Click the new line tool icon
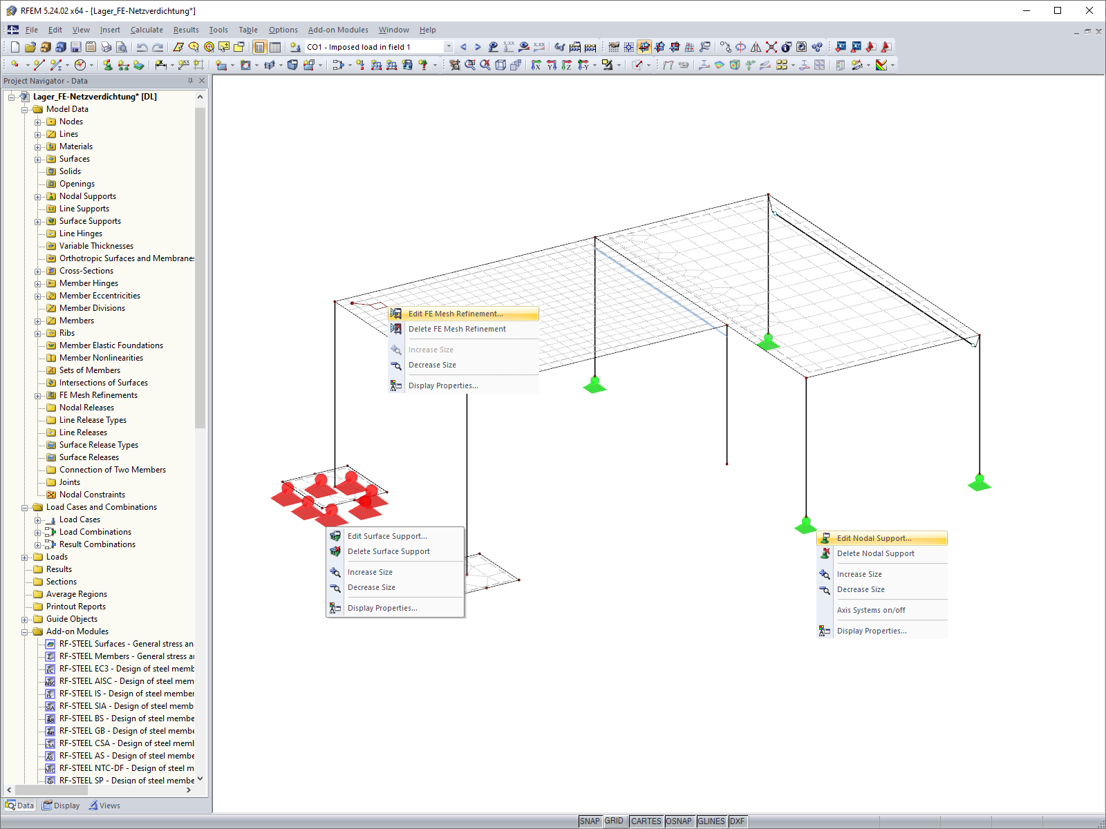 click(39, 65)
